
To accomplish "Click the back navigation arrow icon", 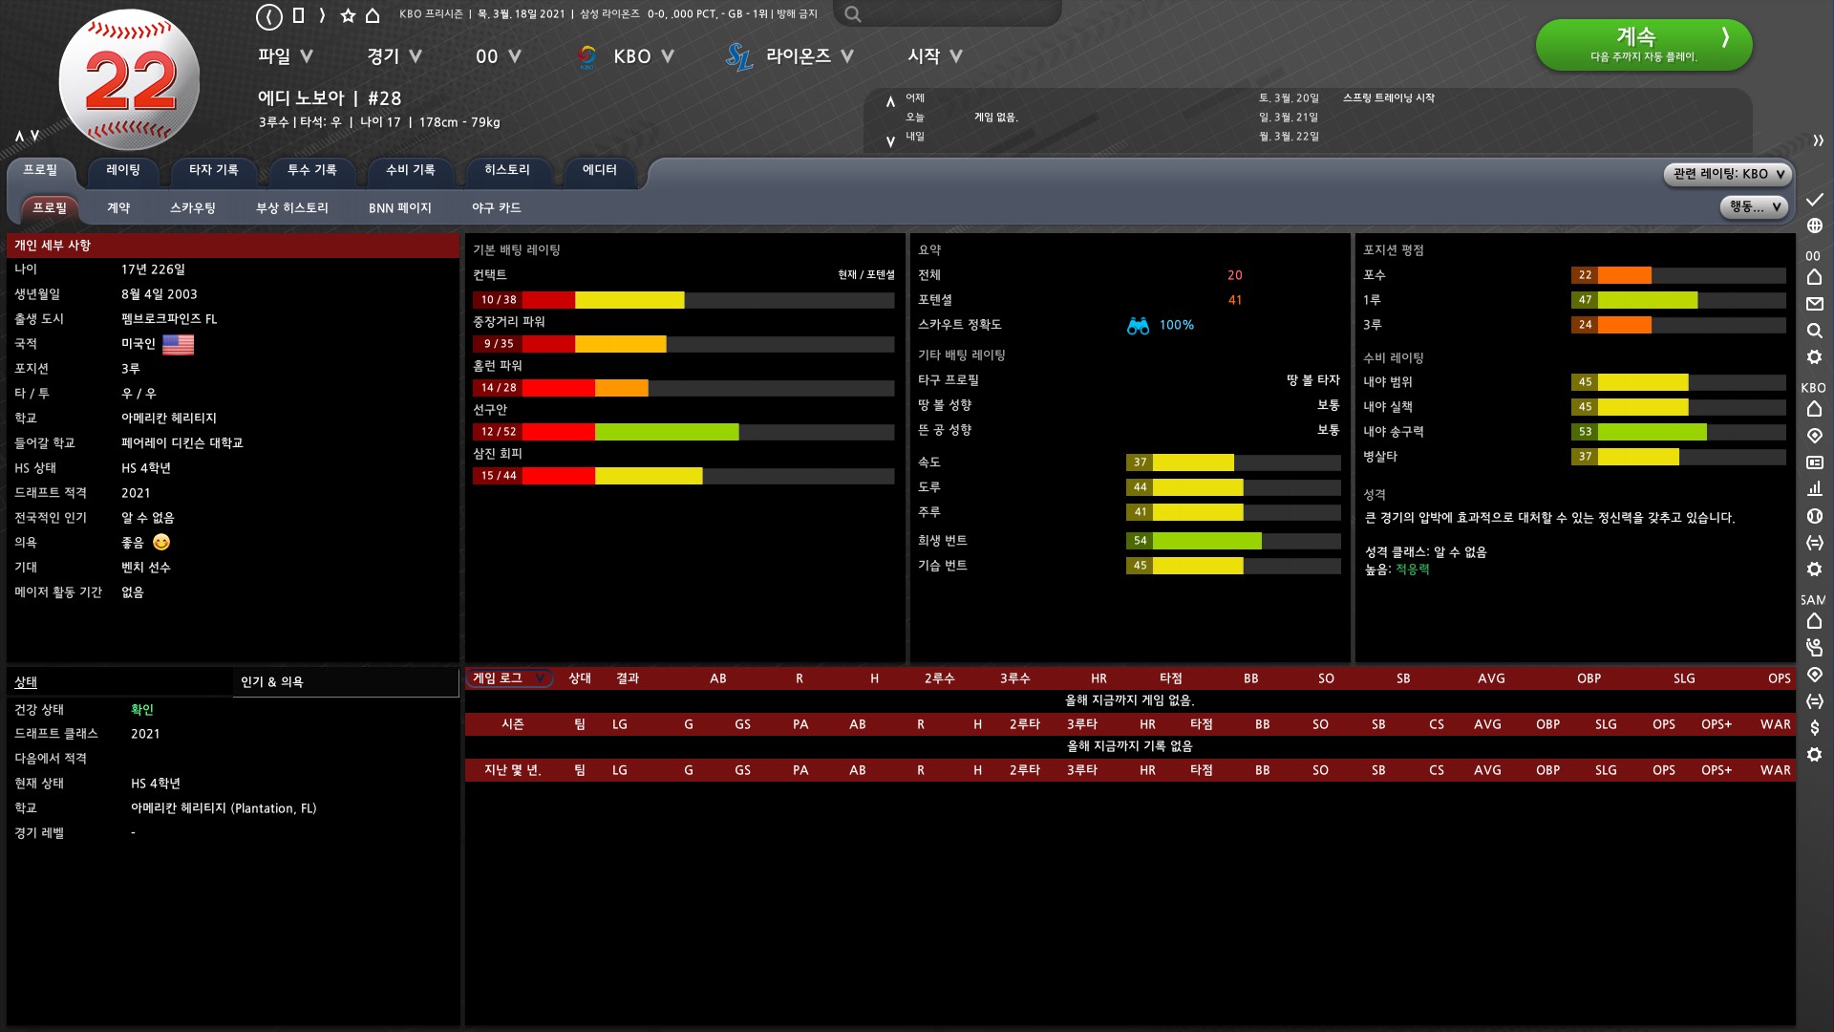I will (269, 15).
